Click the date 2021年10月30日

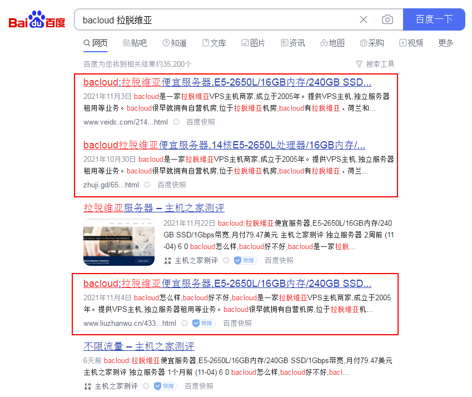click(110, 159)
